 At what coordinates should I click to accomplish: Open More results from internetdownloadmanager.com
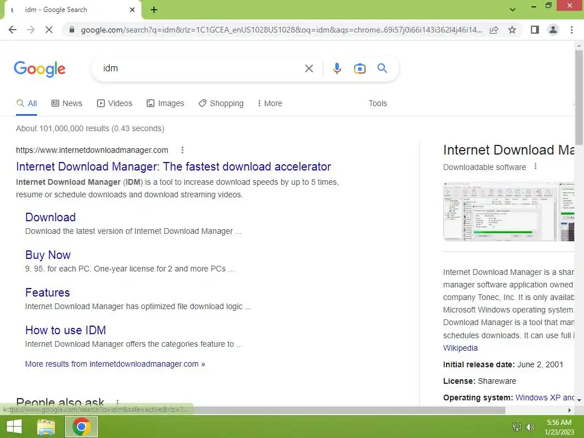click(x=115, y=364)
